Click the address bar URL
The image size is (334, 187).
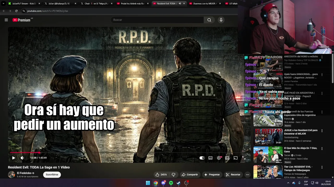[47, 11]
